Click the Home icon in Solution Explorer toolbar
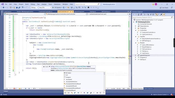Image resolution: width=175 pixels, height=98 pixels. click(139, 14)
